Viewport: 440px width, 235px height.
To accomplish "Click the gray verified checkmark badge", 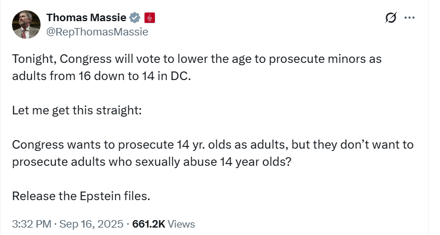I will (135, 18).
